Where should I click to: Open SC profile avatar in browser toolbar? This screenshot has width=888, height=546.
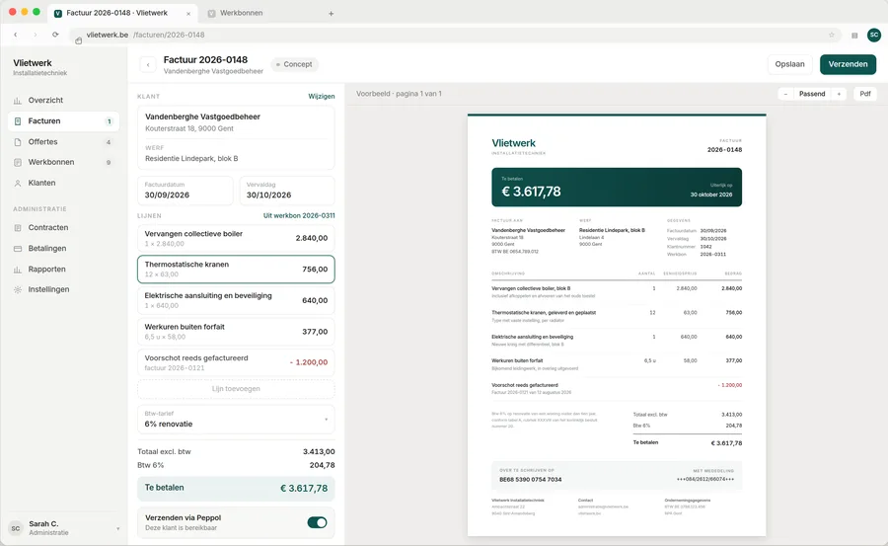[x=874, y=35]
